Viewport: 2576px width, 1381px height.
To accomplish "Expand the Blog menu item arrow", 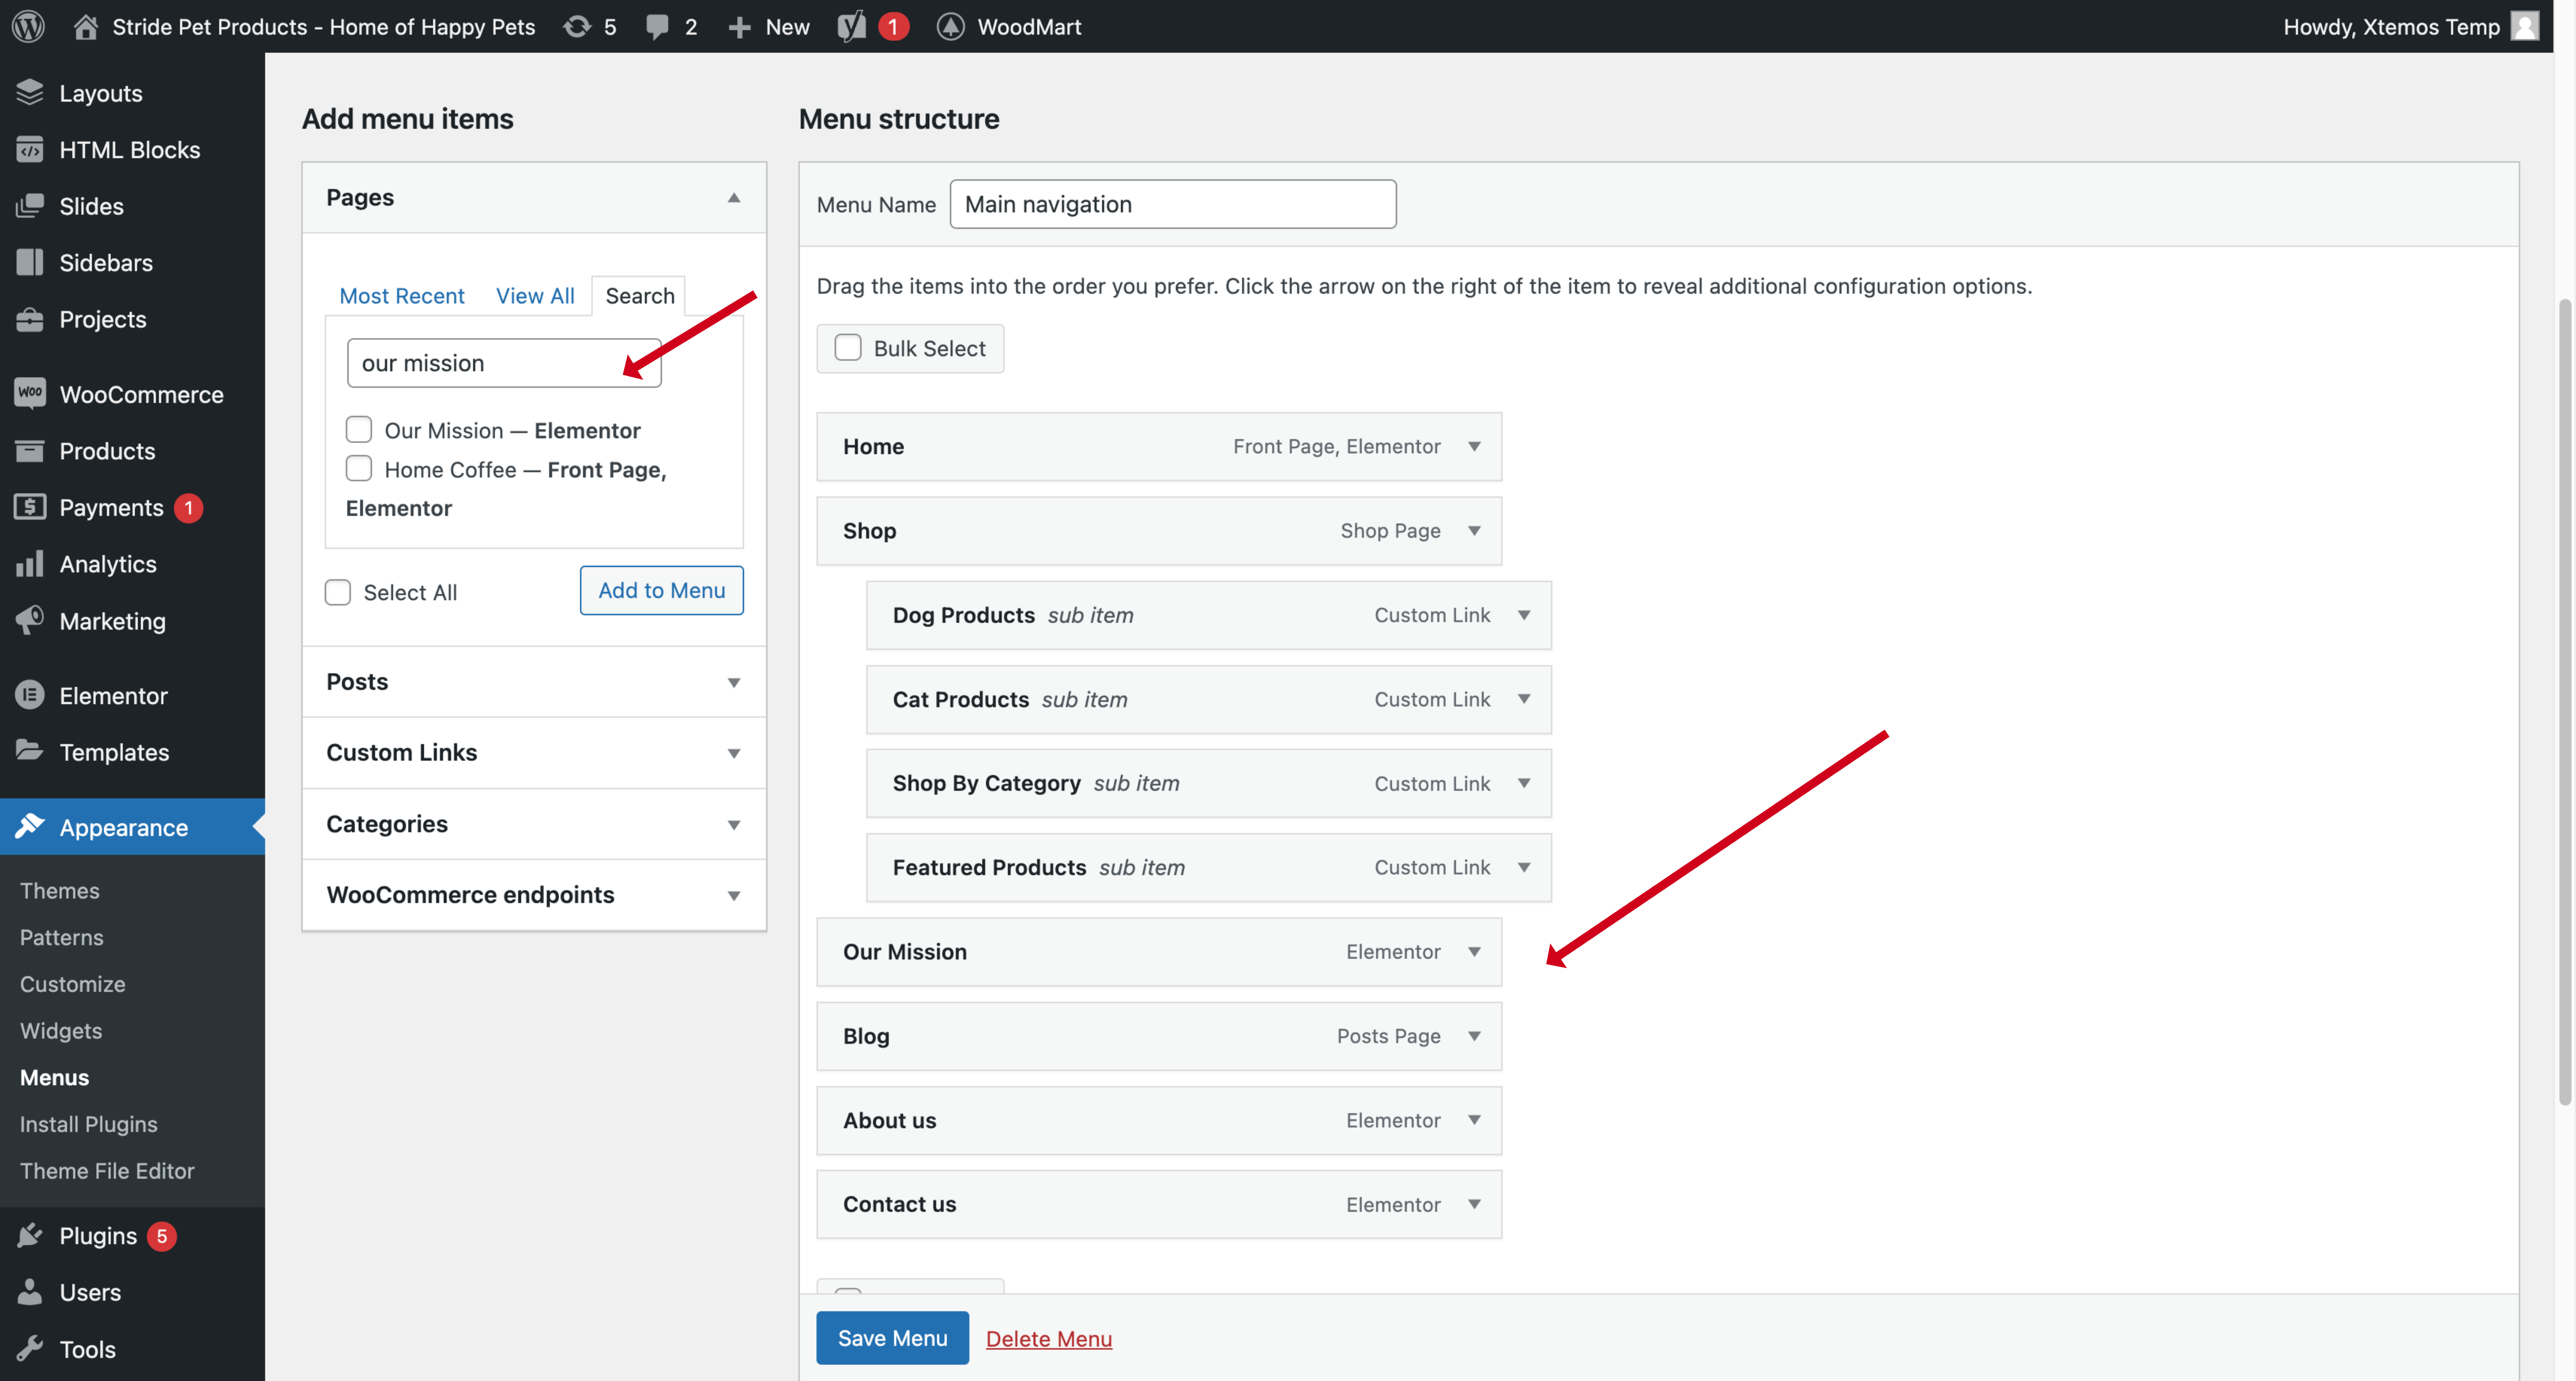I will [1474, 1036].
